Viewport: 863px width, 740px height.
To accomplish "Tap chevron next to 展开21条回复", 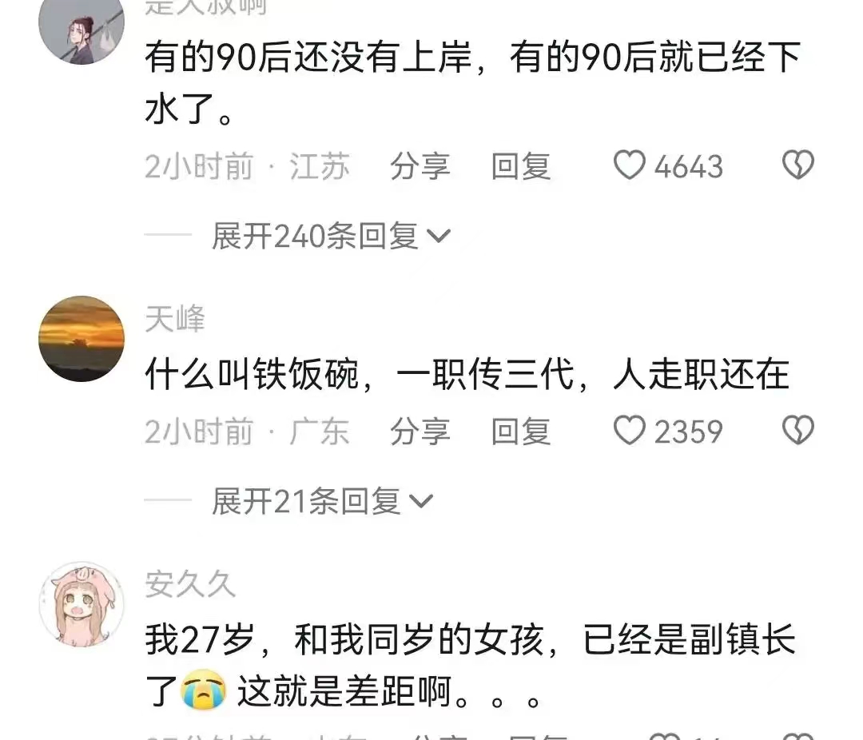I will [422, 502].
